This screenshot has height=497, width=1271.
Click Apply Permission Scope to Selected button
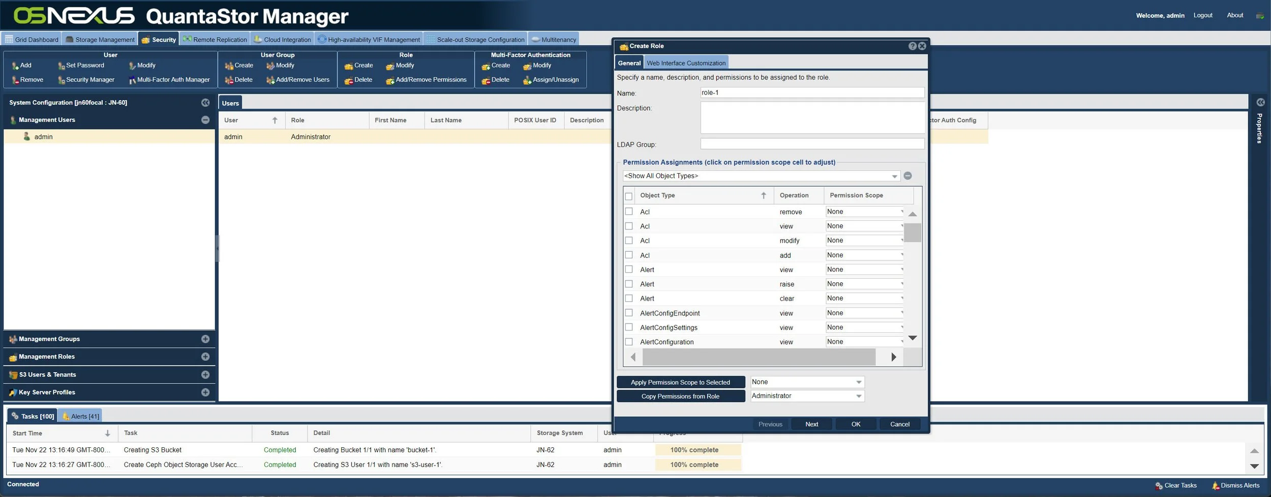pyautogui.click(x=680, y=382)
